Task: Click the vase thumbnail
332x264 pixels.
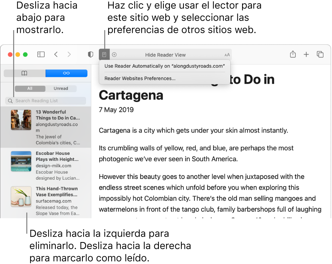Action: tap(21, 196)
